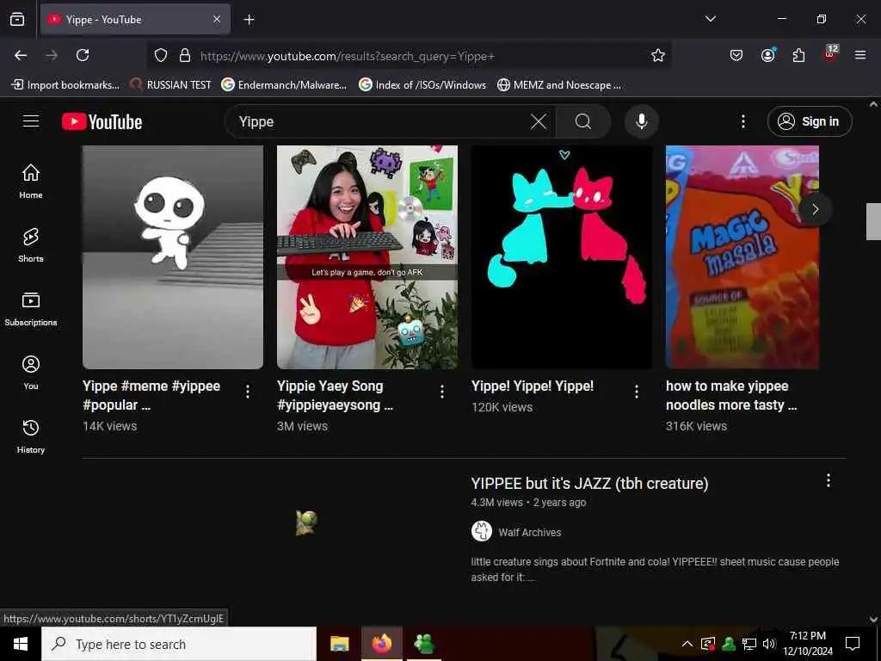Go to the YouTube logo home link
The image size is (881, 661).
[102, 121]
